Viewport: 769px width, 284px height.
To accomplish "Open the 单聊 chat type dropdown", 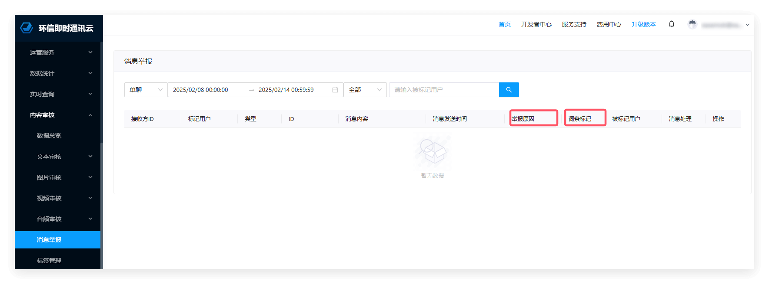I will click(x=146, y=90).
